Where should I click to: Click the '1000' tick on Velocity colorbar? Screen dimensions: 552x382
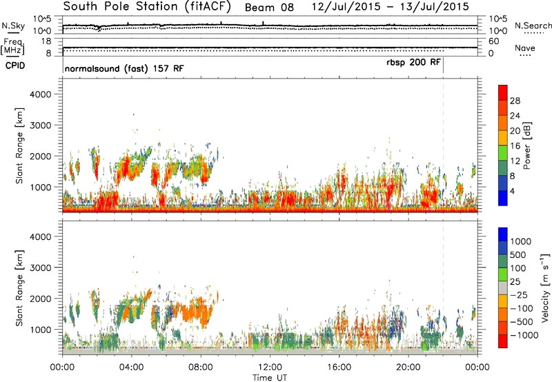click(521, 241)
